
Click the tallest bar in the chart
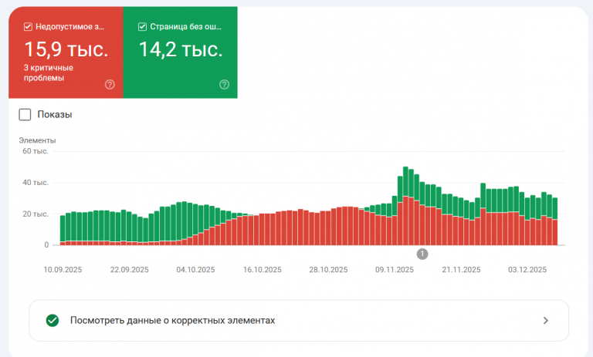click(x=406, y=206)
